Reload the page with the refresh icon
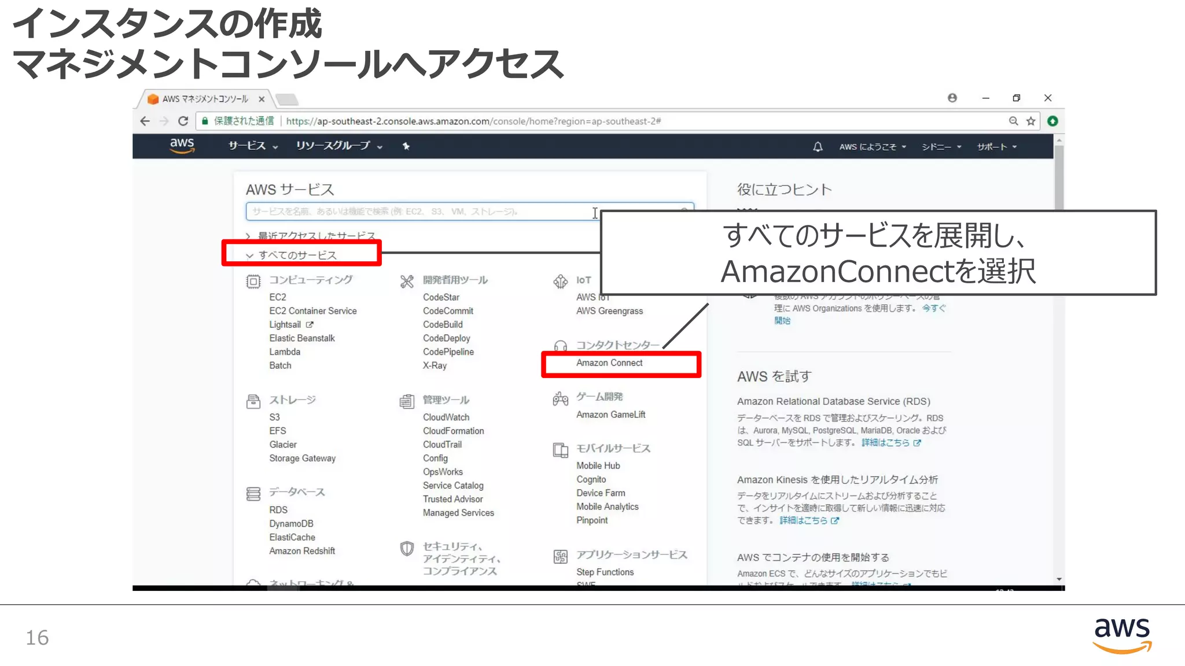The width and height of the screenshot is (1185, 666). click(x=183, y=121)
